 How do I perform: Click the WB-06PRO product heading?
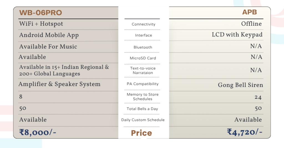(40, 13)
